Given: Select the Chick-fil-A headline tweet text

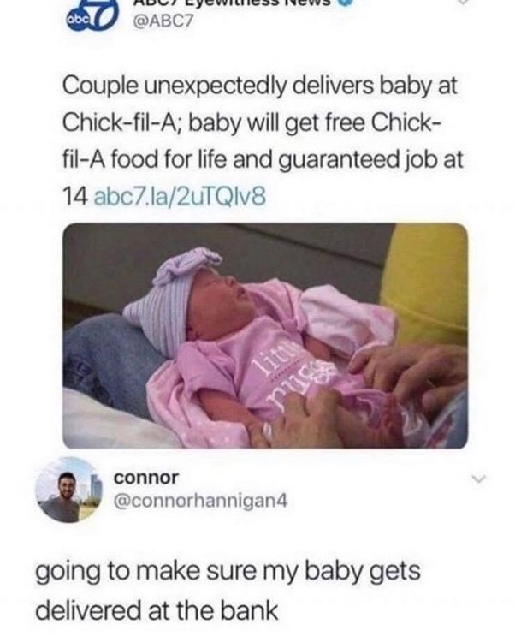Looking at the screenshot, I should 263,141.
